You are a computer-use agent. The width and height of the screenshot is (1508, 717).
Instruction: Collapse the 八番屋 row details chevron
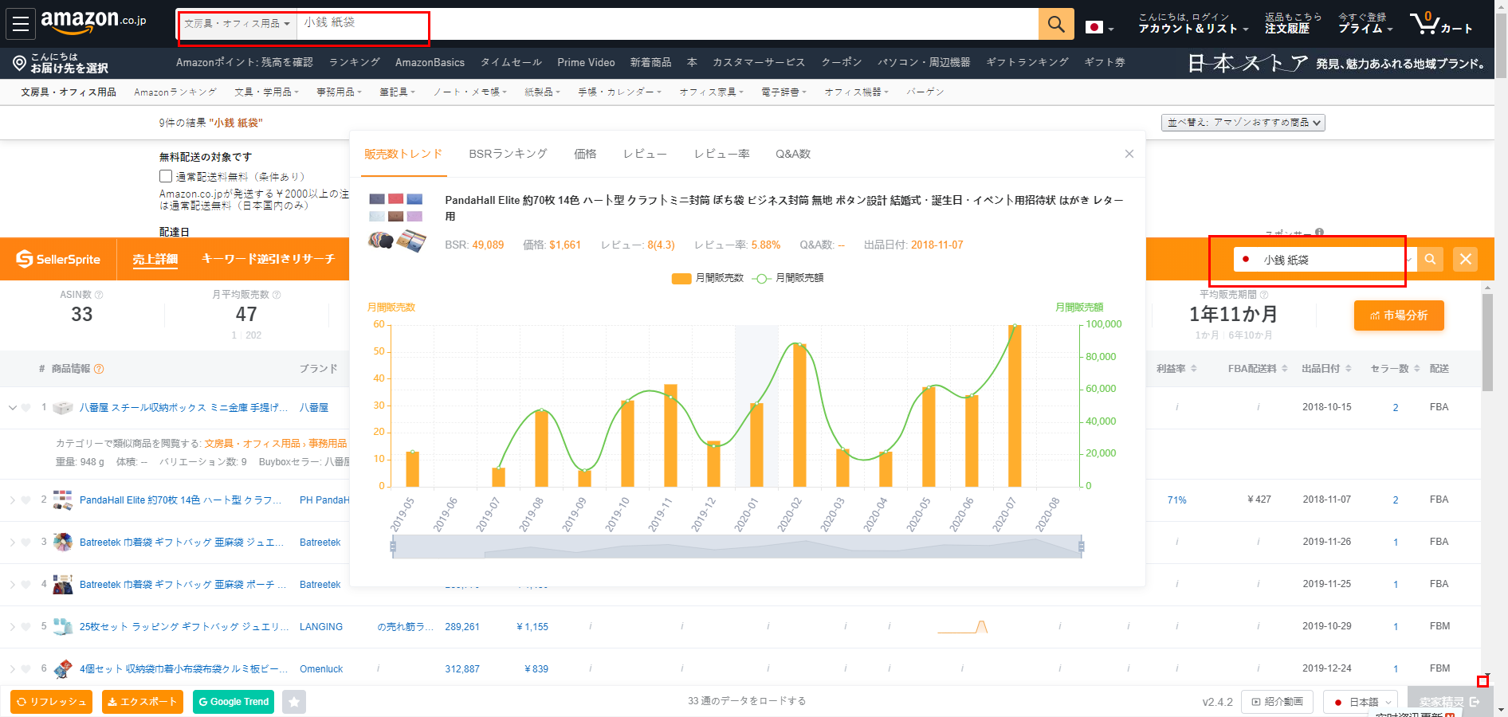12,408
